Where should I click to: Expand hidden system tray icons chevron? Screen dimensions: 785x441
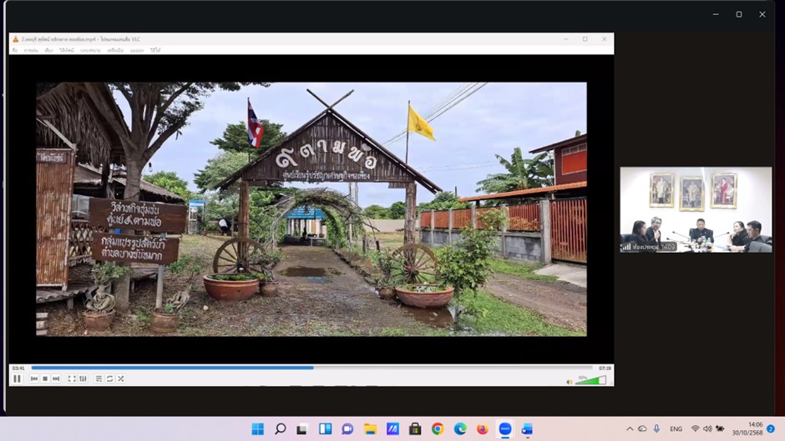630,428
